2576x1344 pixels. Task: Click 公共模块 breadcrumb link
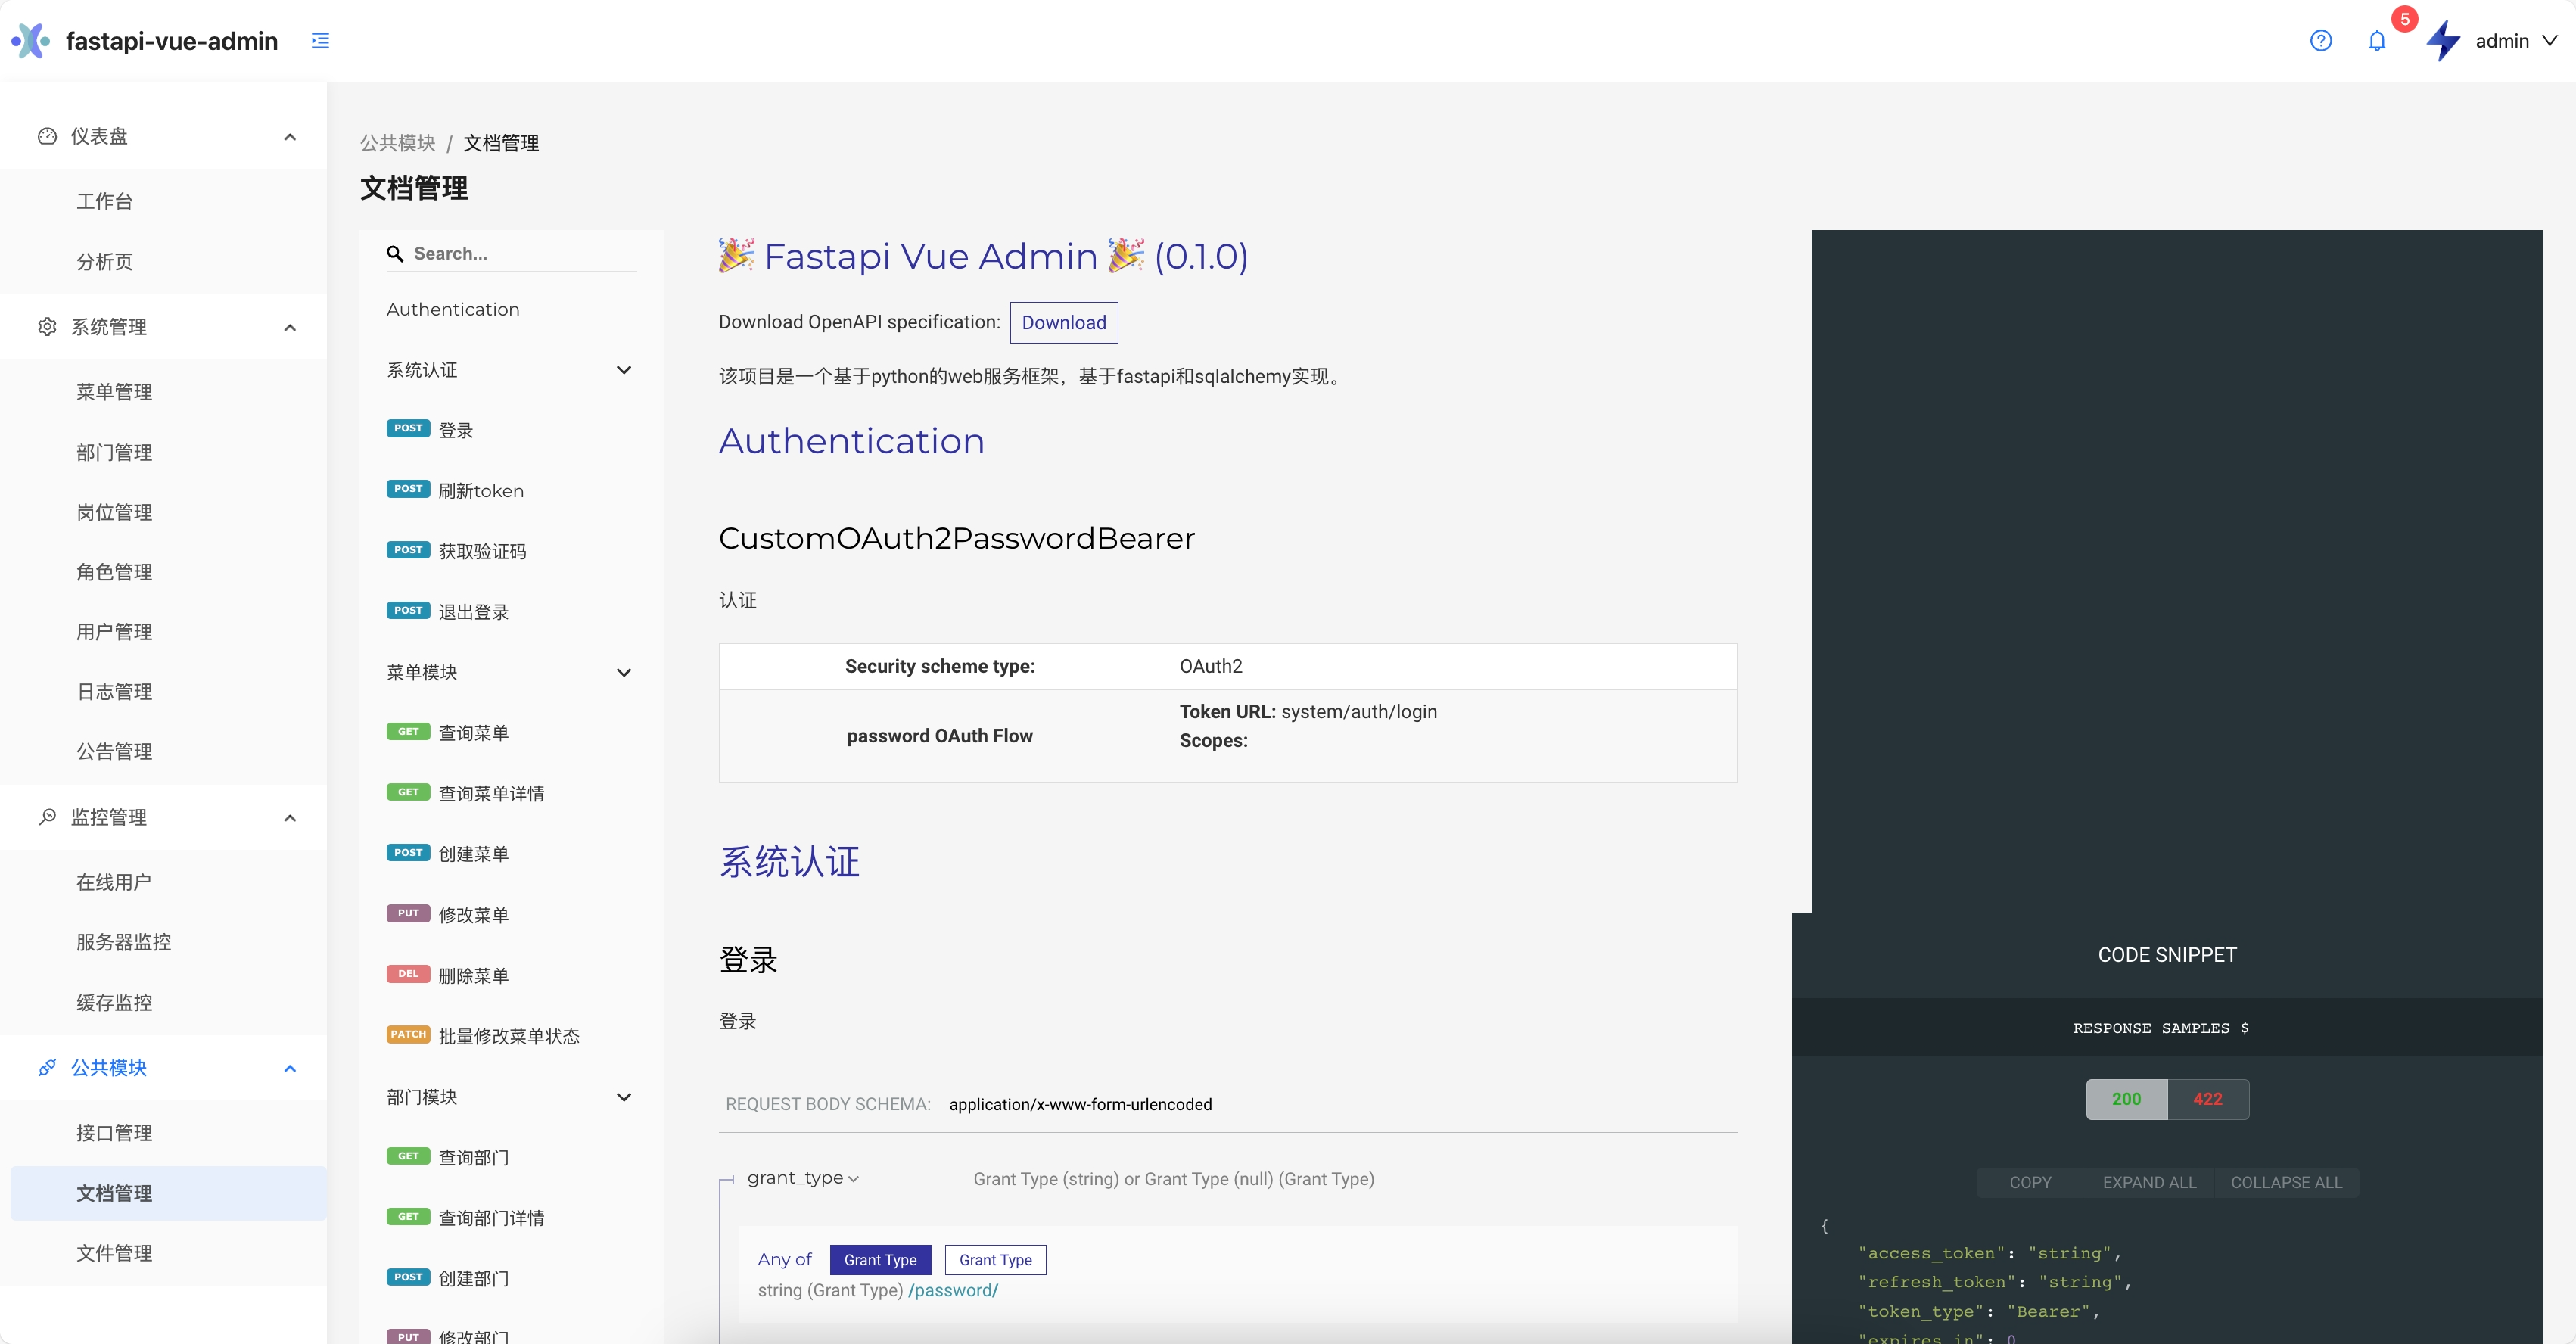coord(398,143)
